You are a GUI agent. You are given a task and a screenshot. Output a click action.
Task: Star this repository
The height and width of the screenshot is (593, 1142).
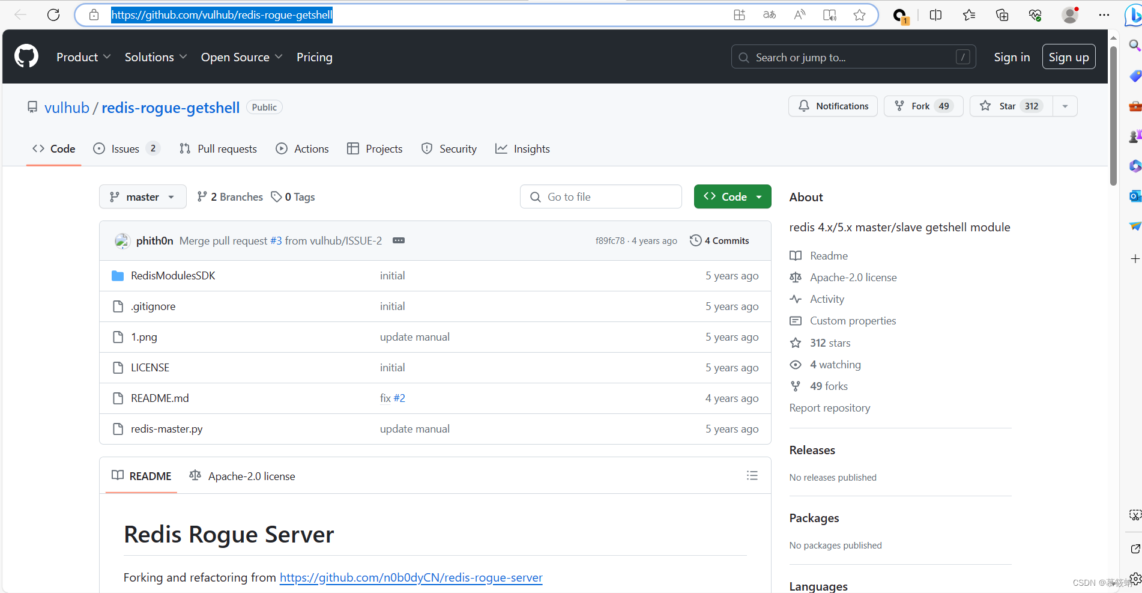point(1012,106)
